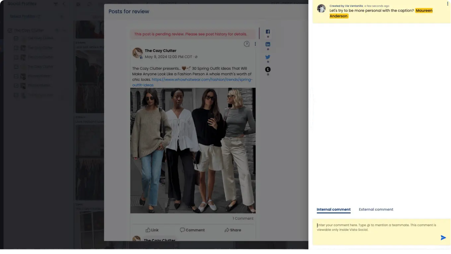This screenshot has width=451, height=254.
Task: Click the May 9, 2024 12:00 PM CDT timestamp
Action: (x=168, y=57)
